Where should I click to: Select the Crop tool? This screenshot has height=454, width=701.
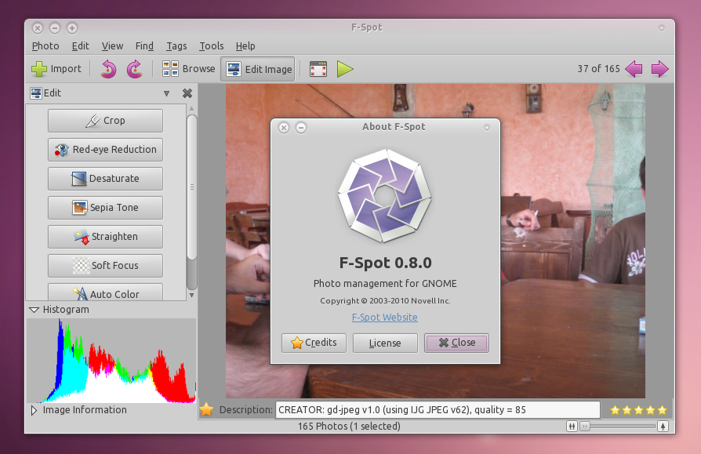coord(106,121)
